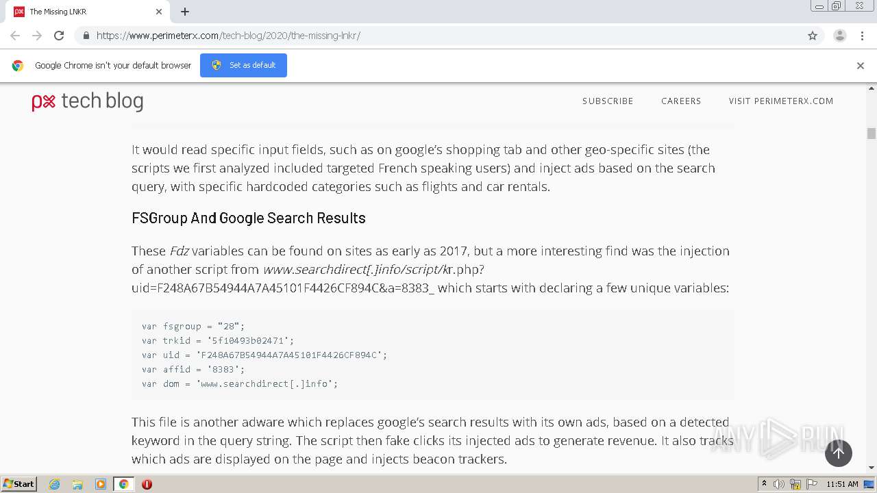Click heading FSGroup And Google Search Results
The width and height of the screenshot is (877, 493).
[x=249, y=218]
